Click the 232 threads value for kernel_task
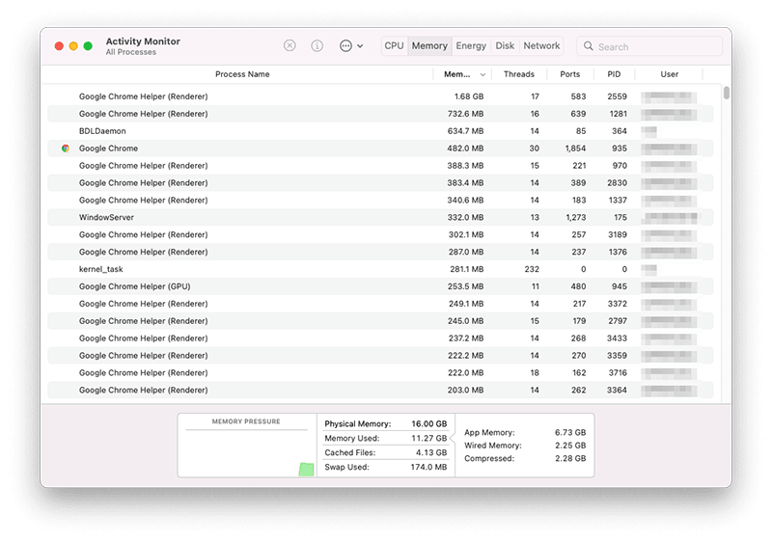Image resolution: width=772 pixels, height=541 pixels. [532, 269]
